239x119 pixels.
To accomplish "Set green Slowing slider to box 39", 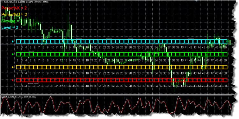I will 178,54.
